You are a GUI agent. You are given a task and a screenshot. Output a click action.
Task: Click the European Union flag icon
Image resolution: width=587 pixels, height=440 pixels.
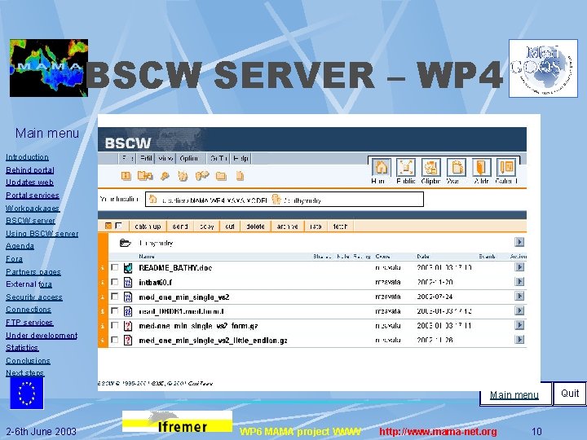click(27, 393)
